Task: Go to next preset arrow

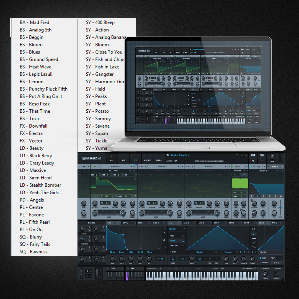Action: tap(246, 155)
